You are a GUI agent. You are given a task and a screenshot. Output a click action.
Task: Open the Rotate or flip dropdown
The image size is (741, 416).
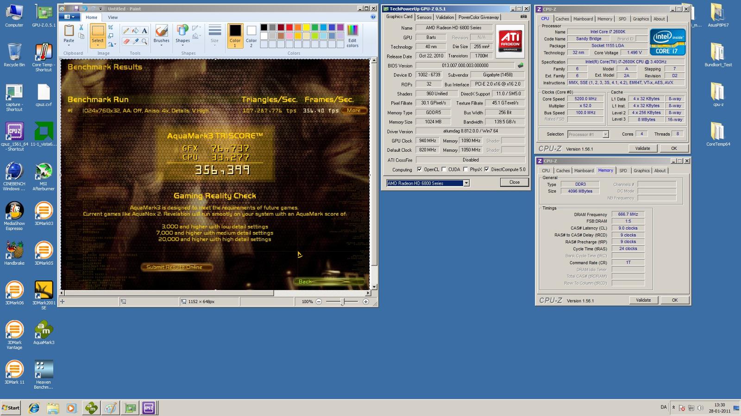point(112,44)
